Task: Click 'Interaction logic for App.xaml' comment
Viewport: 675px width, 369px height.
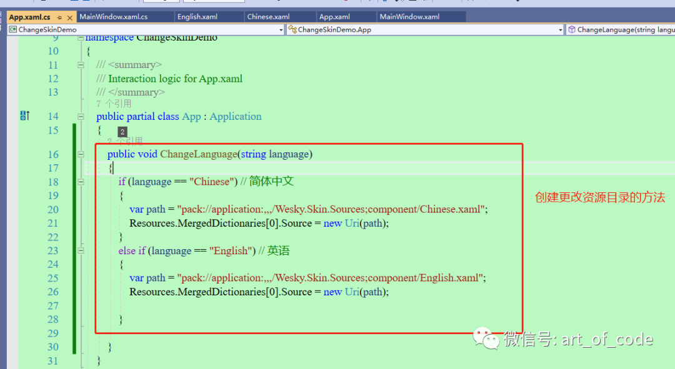Action: click(175, 79)
